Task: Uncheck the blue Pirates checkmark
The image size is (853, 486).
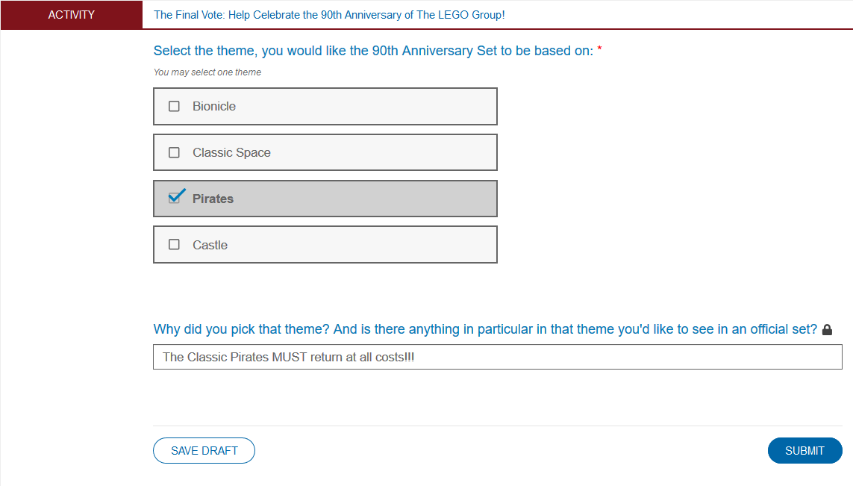Action: 175,198
